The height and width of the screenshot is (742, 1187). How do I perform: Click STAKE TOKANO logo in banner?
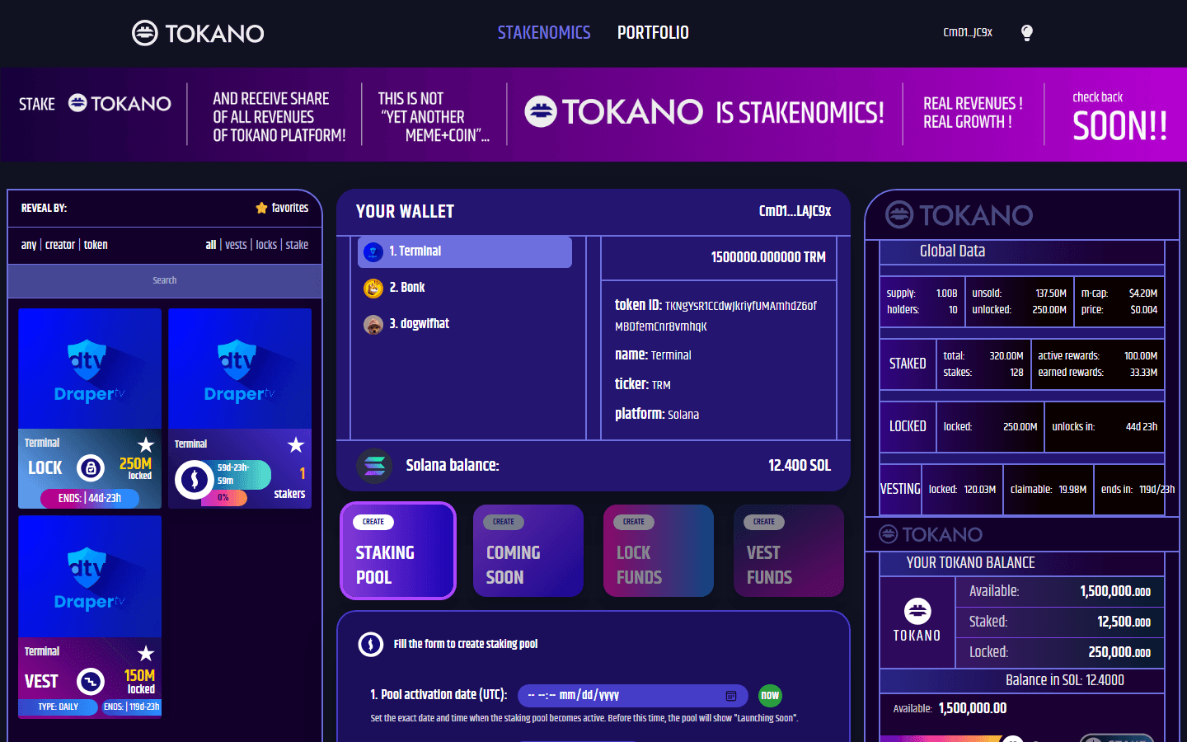[x=120, y=104]
